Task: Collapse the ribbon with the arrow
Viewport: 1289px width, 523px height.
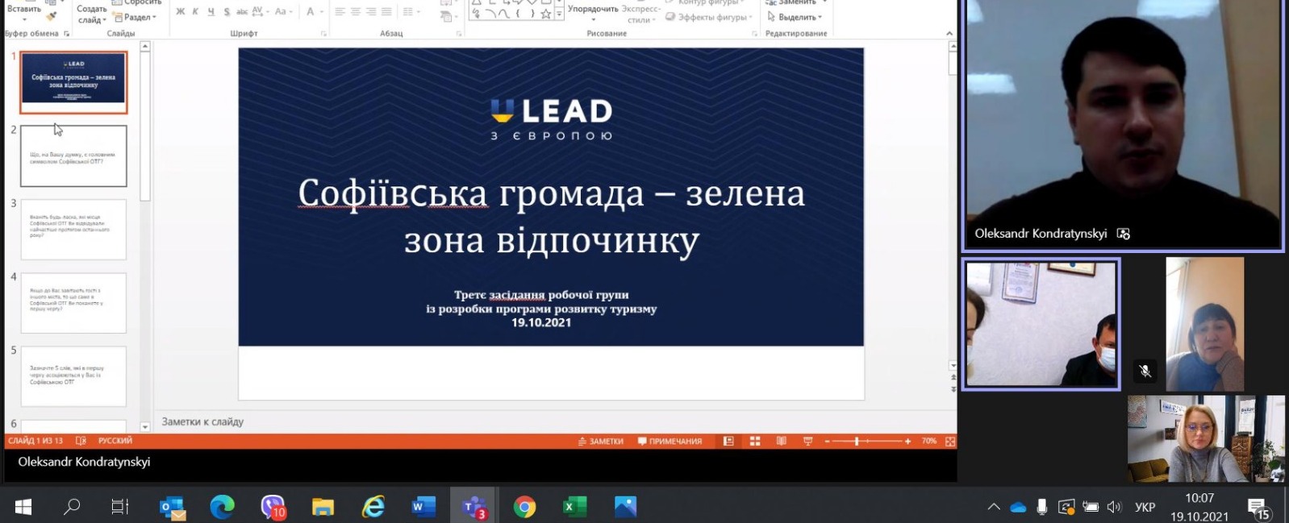Action: click(x=949, y=34)
